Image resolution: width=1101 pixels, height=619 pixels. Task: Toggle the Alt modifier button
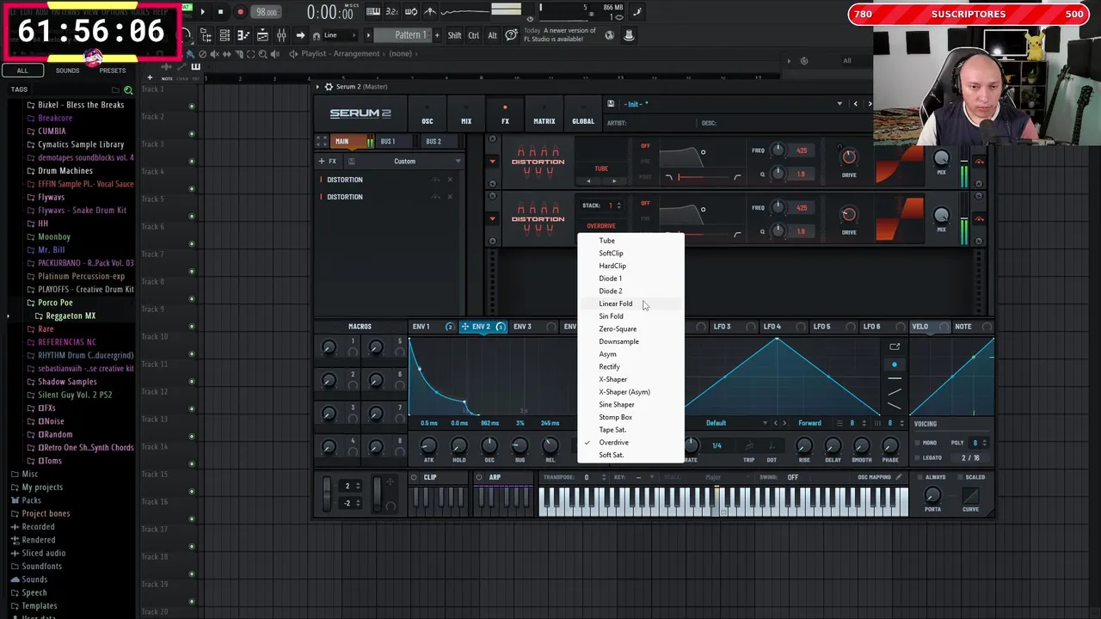point(492,35)
